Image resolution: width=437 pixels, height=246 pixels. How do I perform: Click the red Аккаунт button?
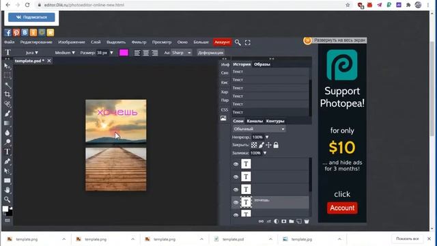pyautogui.click(x=222, y=42)
